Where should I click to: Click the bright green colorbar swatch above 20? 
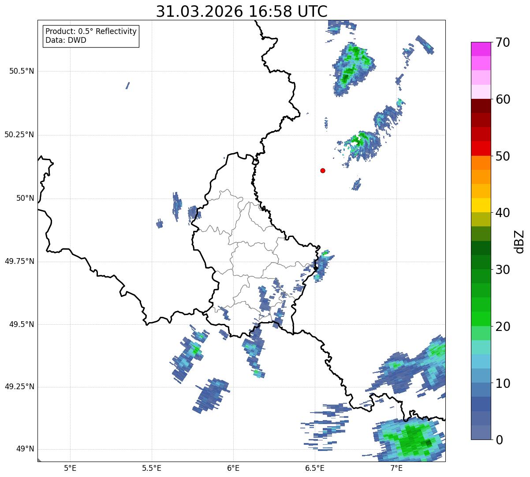coord(481,319)
